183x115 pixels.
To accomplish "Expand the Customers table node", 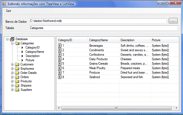I will coord(12,64).
